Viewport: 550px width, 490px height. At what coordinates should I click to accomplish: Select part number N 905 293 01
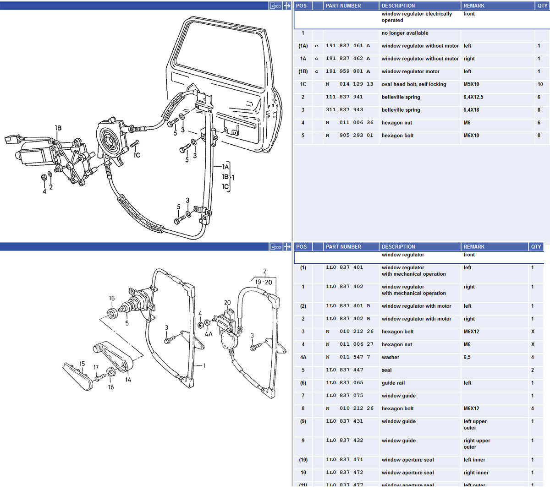pyautogui.click(x=349, y=136)
